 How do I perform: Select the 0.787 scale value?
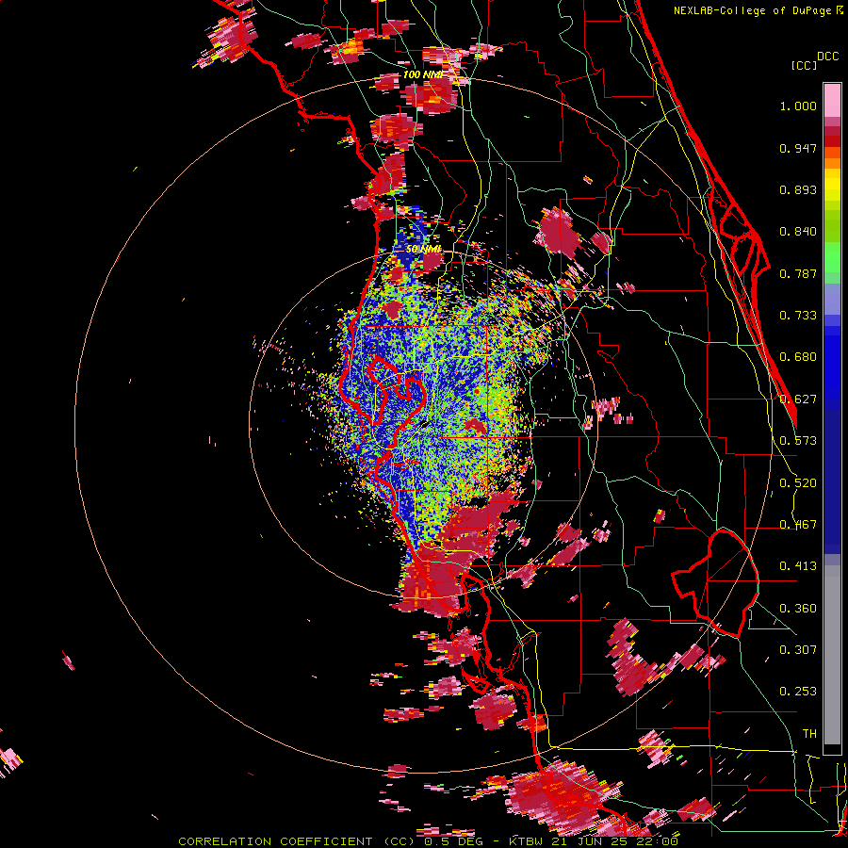click(x=798, y=273)
